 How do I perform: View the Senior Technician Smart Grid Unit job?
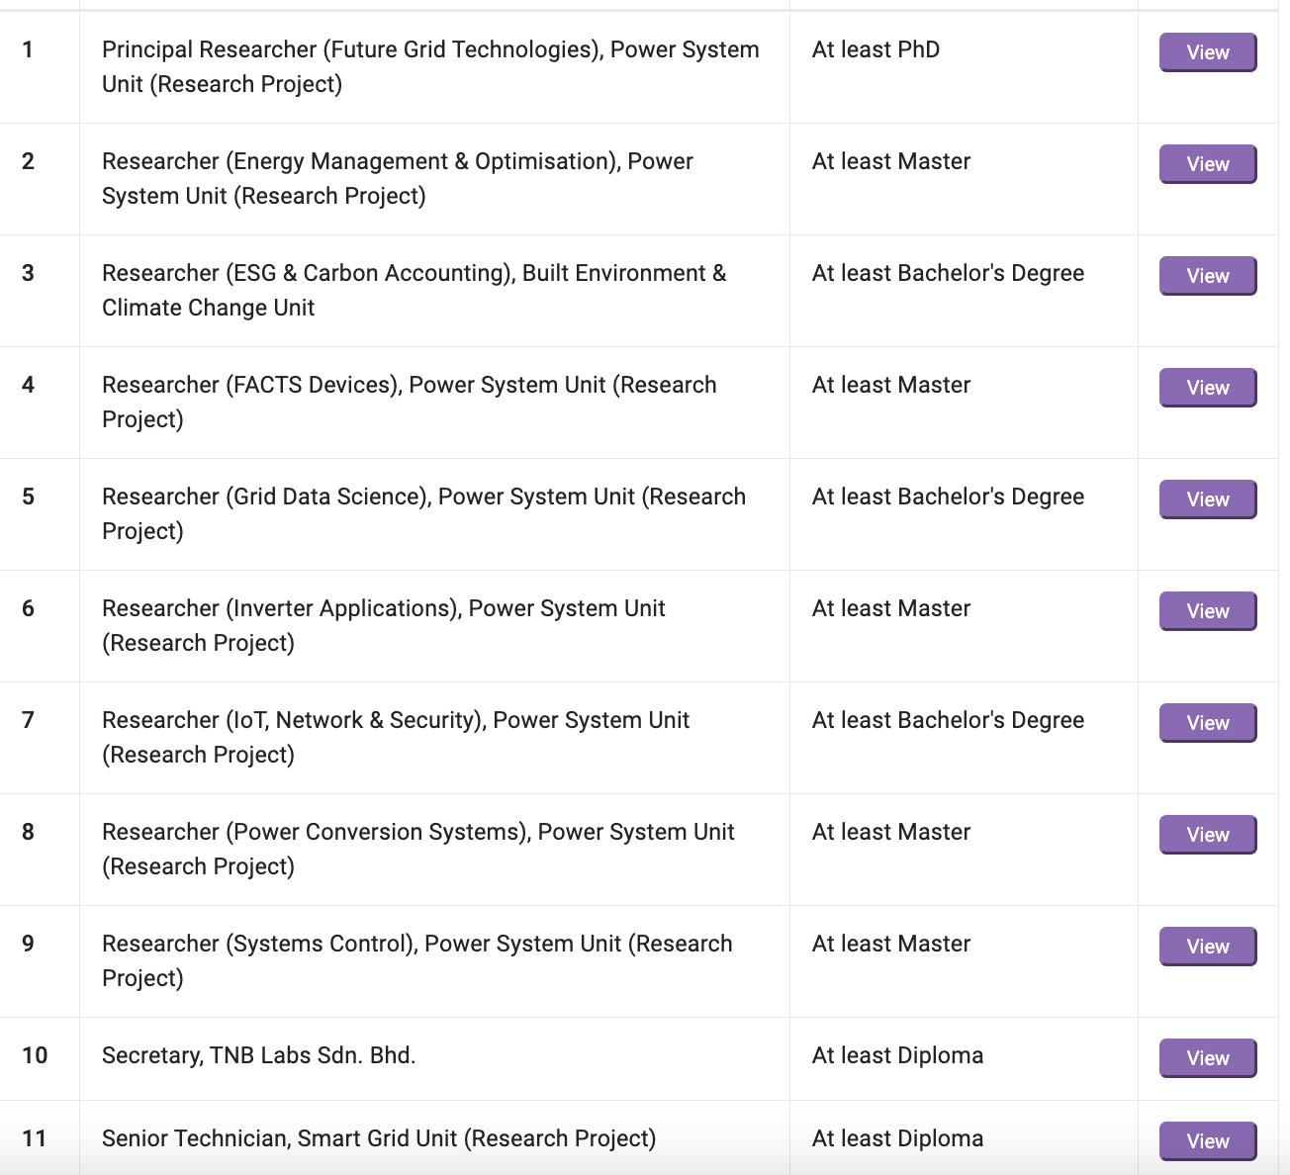point(1207,1141)
